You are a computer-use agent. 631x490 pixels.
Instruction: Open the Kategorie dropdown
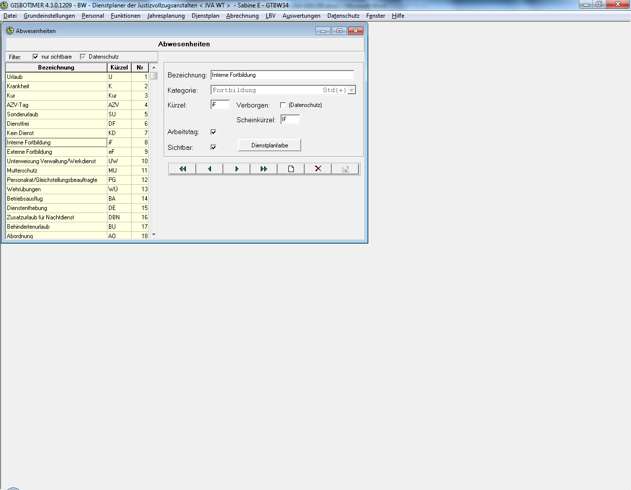click(x=351, y=90)
